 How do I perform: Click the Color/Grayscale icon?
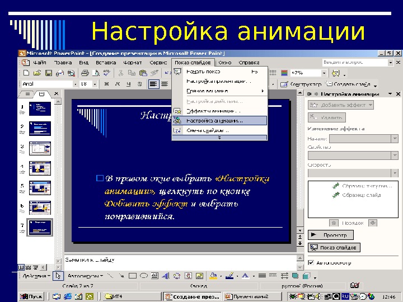(284, 73)
